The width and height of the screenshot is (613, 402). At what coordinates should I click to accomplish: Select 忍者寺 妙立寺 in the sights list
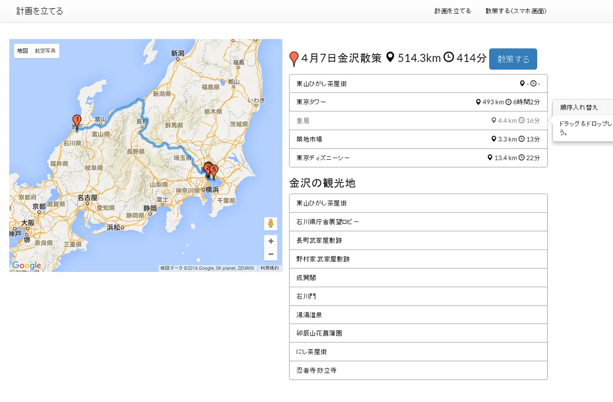pyautogui.click(x=418, y=370)
